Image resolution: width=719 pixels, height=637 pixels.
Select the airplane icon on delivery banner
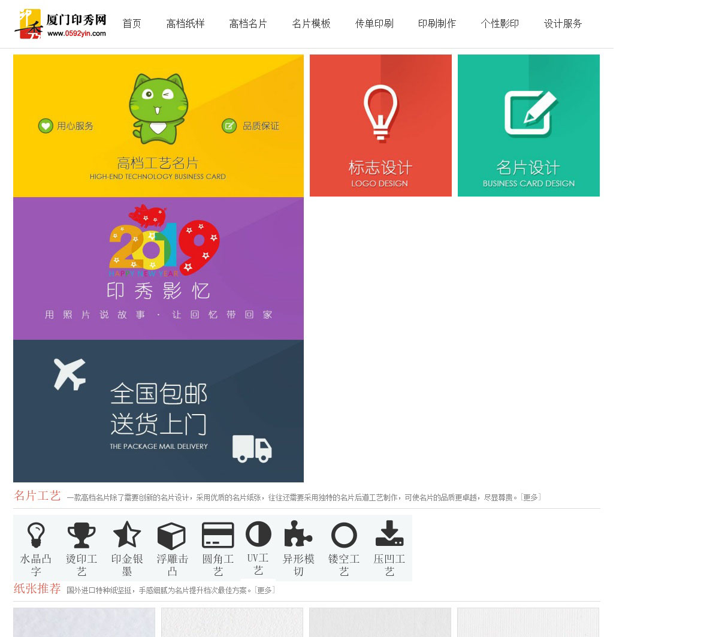point(70,374)
